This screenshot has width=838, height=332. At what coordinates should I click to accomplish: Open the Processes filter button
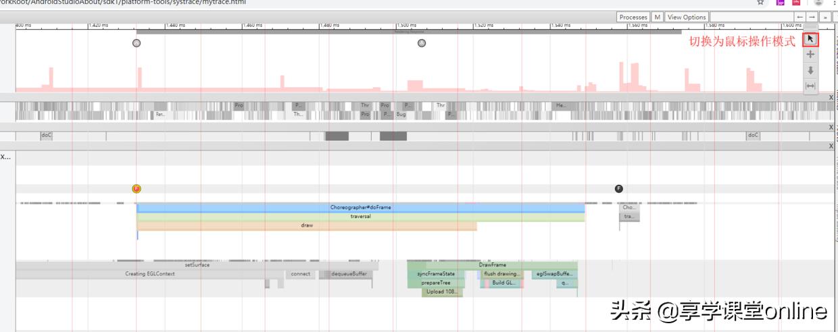pyautogui.click(x=633, y=18)
